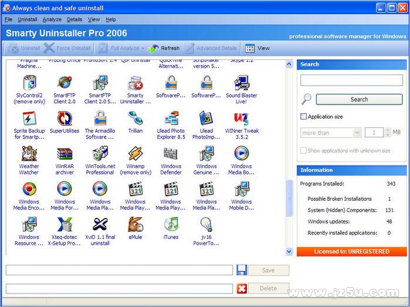Click the text field beside Save
The image size is (410, 307).
[119, 270]
